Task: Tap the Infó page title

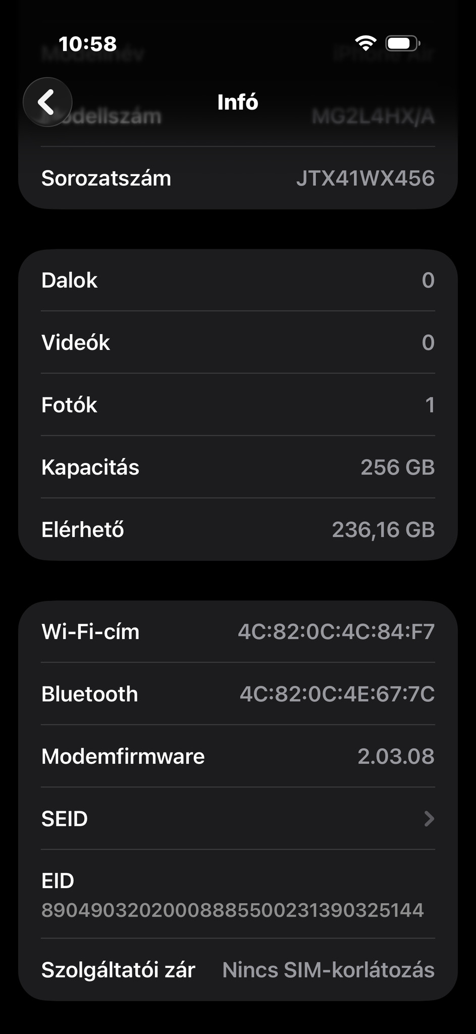Action: click(x=238, y=102)
